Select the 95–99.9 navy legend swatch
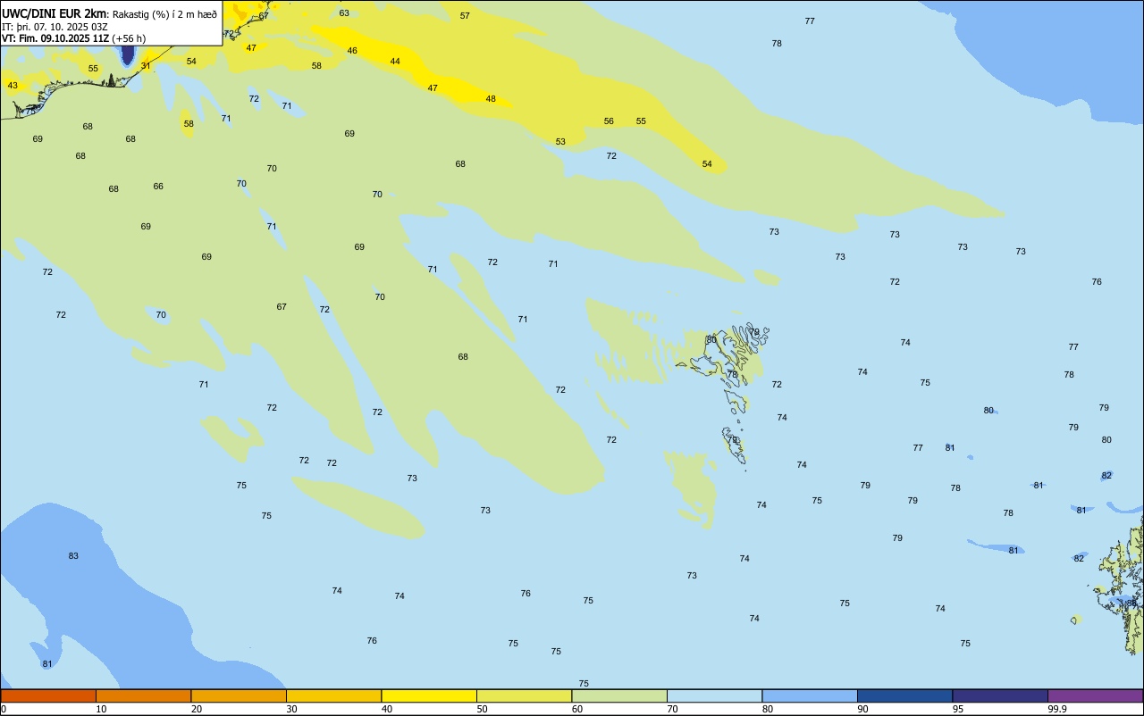This screenshot has width=1144, height=716. pyautogui.click(x=1000, y=695)
